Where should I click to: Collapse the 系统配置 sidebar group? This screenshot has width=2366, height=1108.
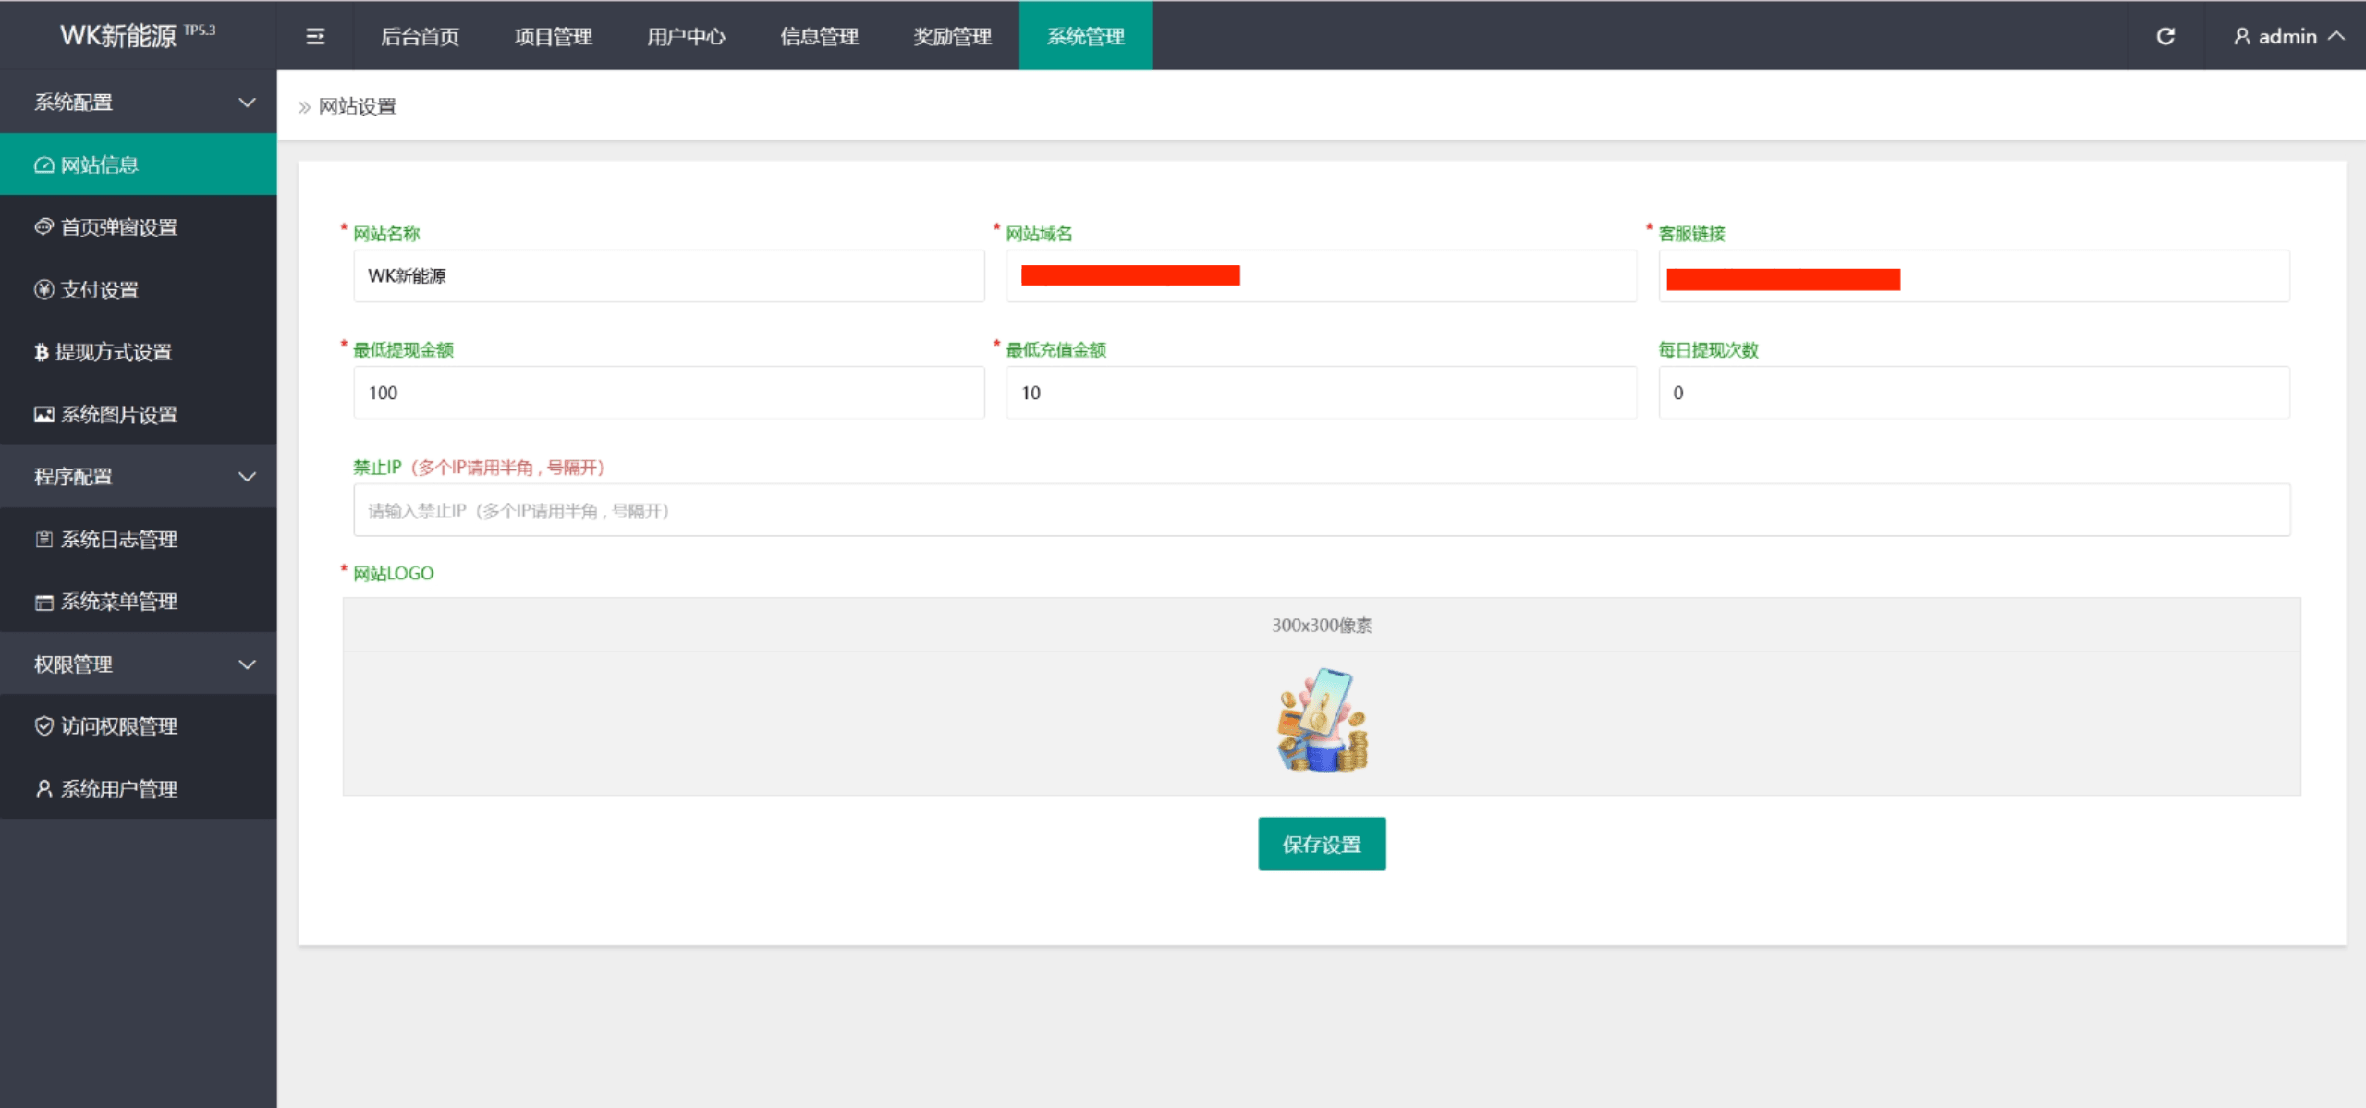[x=139, y=103]
